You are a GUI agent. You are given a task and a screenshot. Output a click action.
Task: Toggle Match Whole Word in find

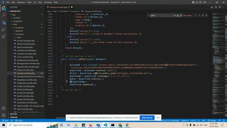[x=178, y=16]
